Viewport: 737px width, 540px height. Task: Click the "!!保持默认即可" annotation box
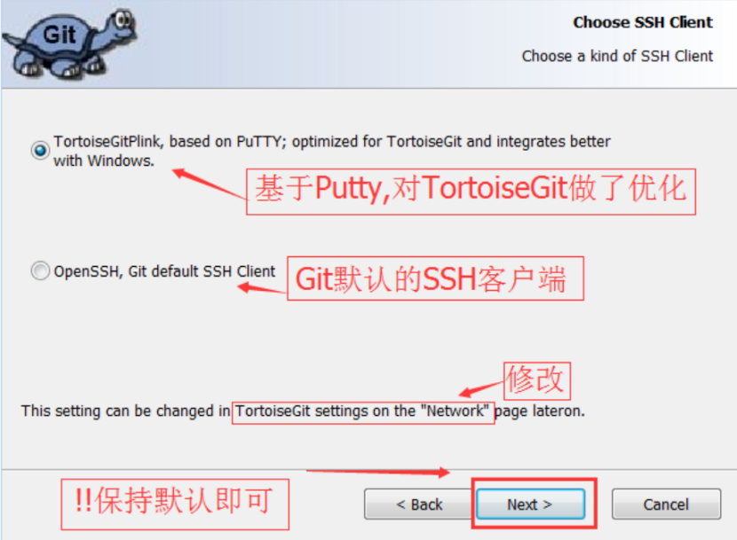[175, 504]
